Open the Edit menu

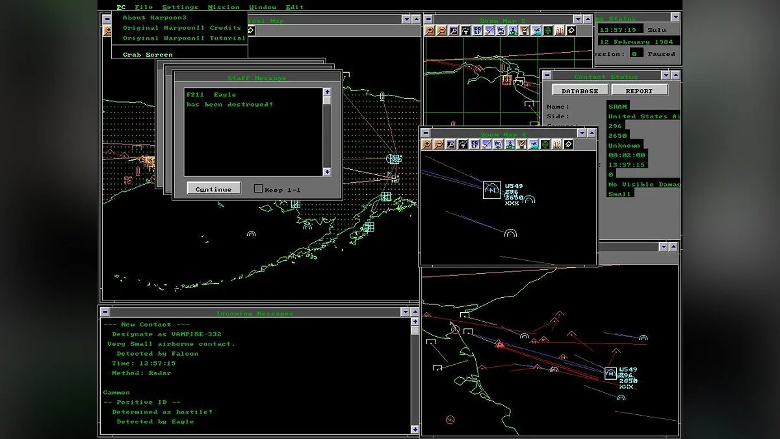(x=294, y=7)
